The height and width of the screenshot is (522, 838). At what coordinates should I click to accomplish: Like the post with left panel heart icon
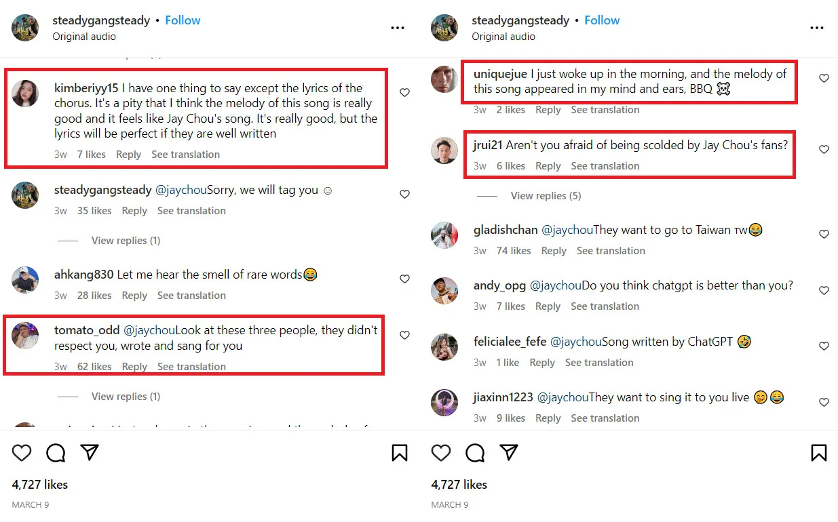[x=22, y=453]
